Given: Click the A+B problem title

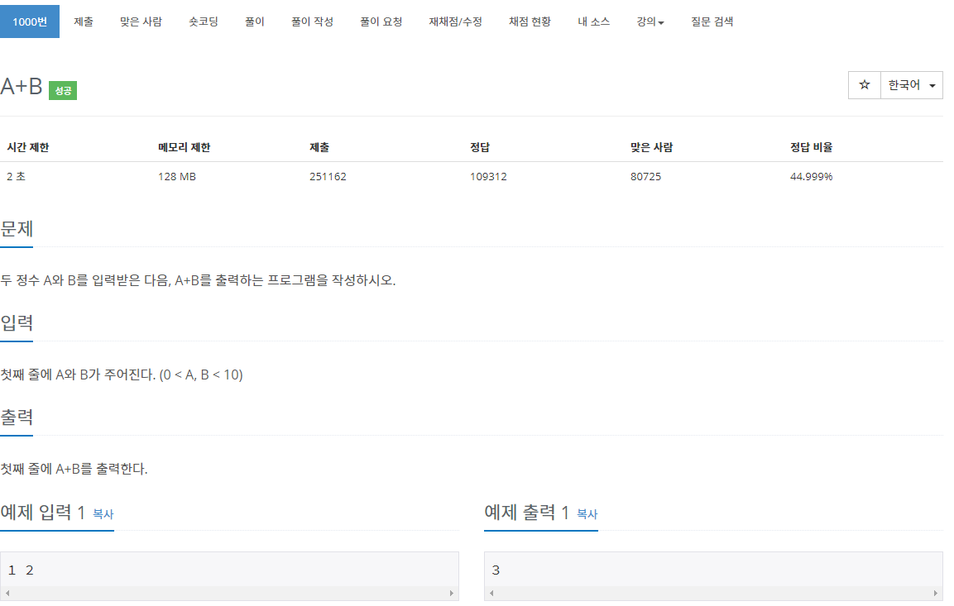Looking at the screenshot, I should [x=22, y=86].
